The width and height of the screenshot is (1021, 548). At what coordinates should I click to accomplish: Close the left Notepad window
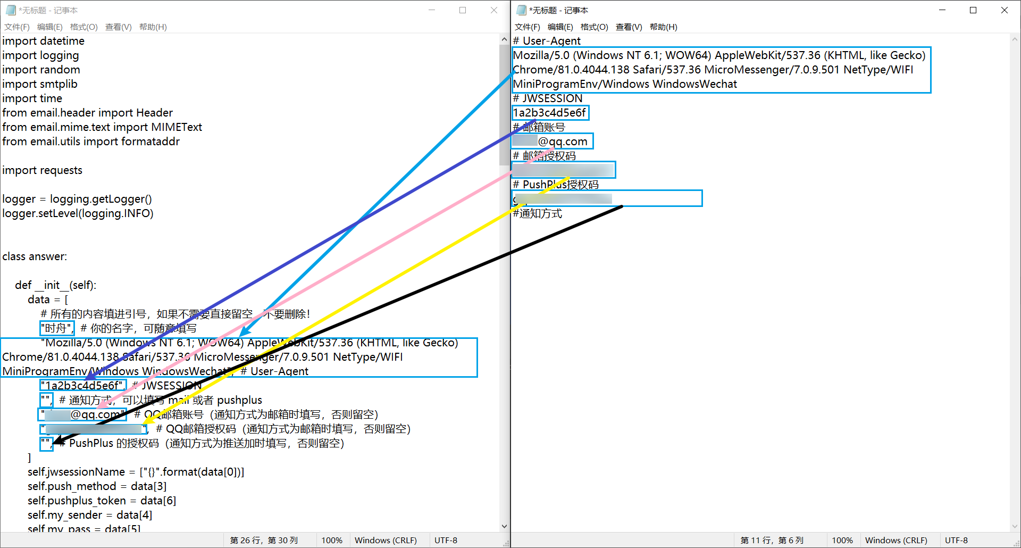pyautogui.click(x=494, y=10)
